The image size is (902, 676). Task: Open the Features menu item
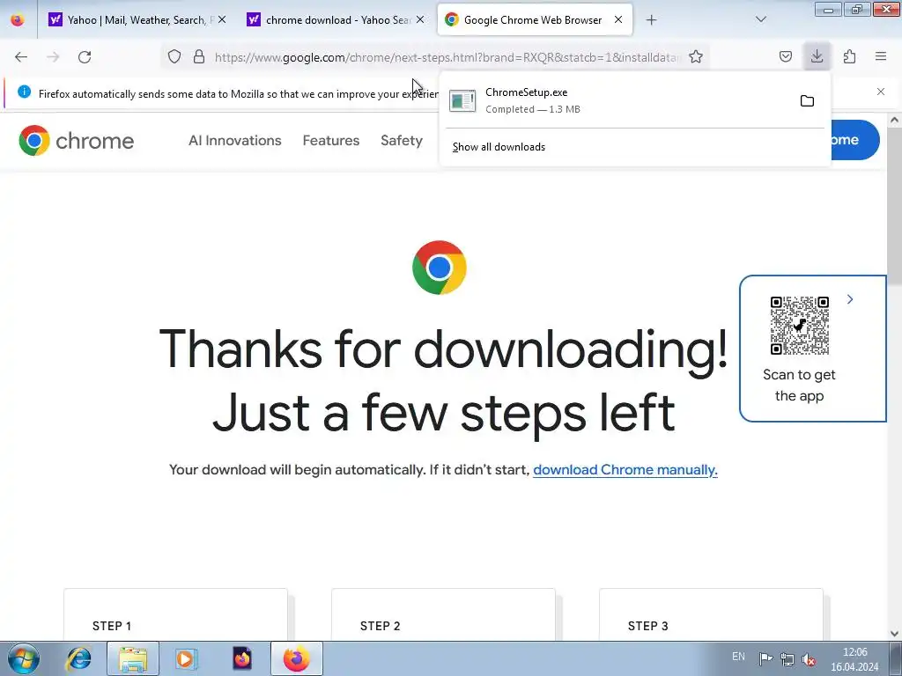tap(331, 140)
